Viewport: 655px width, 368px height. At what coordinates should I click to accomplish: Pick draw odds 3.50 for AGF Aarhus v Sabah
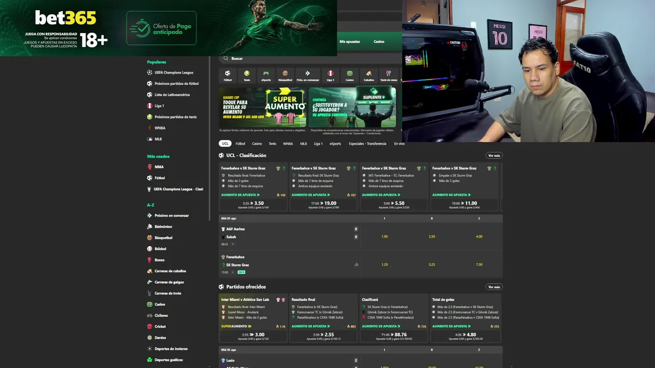point(431,237)
